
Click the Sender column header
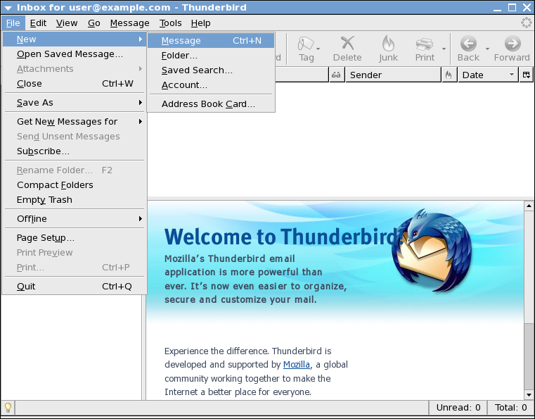tap(393, 75)
